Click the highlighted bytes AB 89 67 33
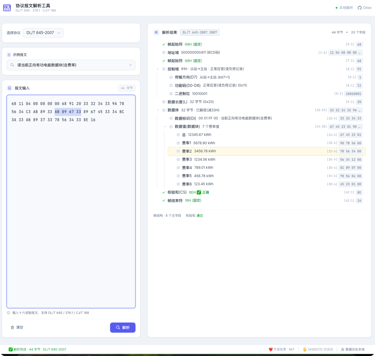Image resolution: width=375 pixels, height=356 pixels. click(x=68, y=112)
